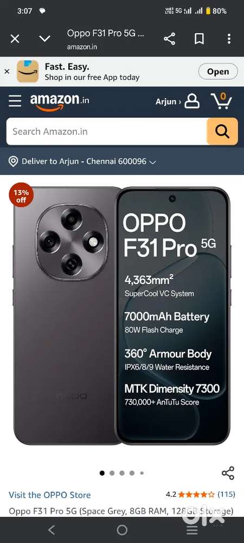
Task: Dismiss the Amazon app banner
Action: 7,71
